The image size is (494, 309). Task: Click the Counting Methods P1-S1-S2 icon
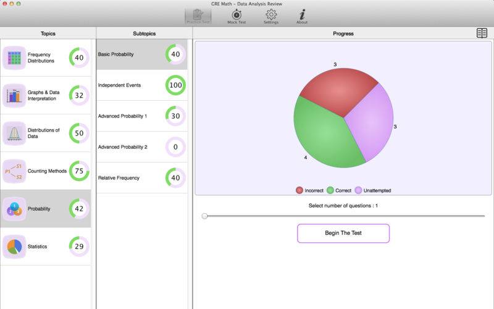click(x=14, y=171)
